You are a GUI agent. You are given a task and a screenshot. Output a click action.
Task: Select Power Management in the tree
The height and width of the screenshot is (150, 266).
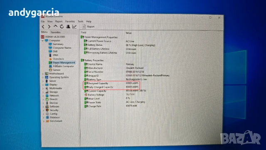tap(62, 62)
